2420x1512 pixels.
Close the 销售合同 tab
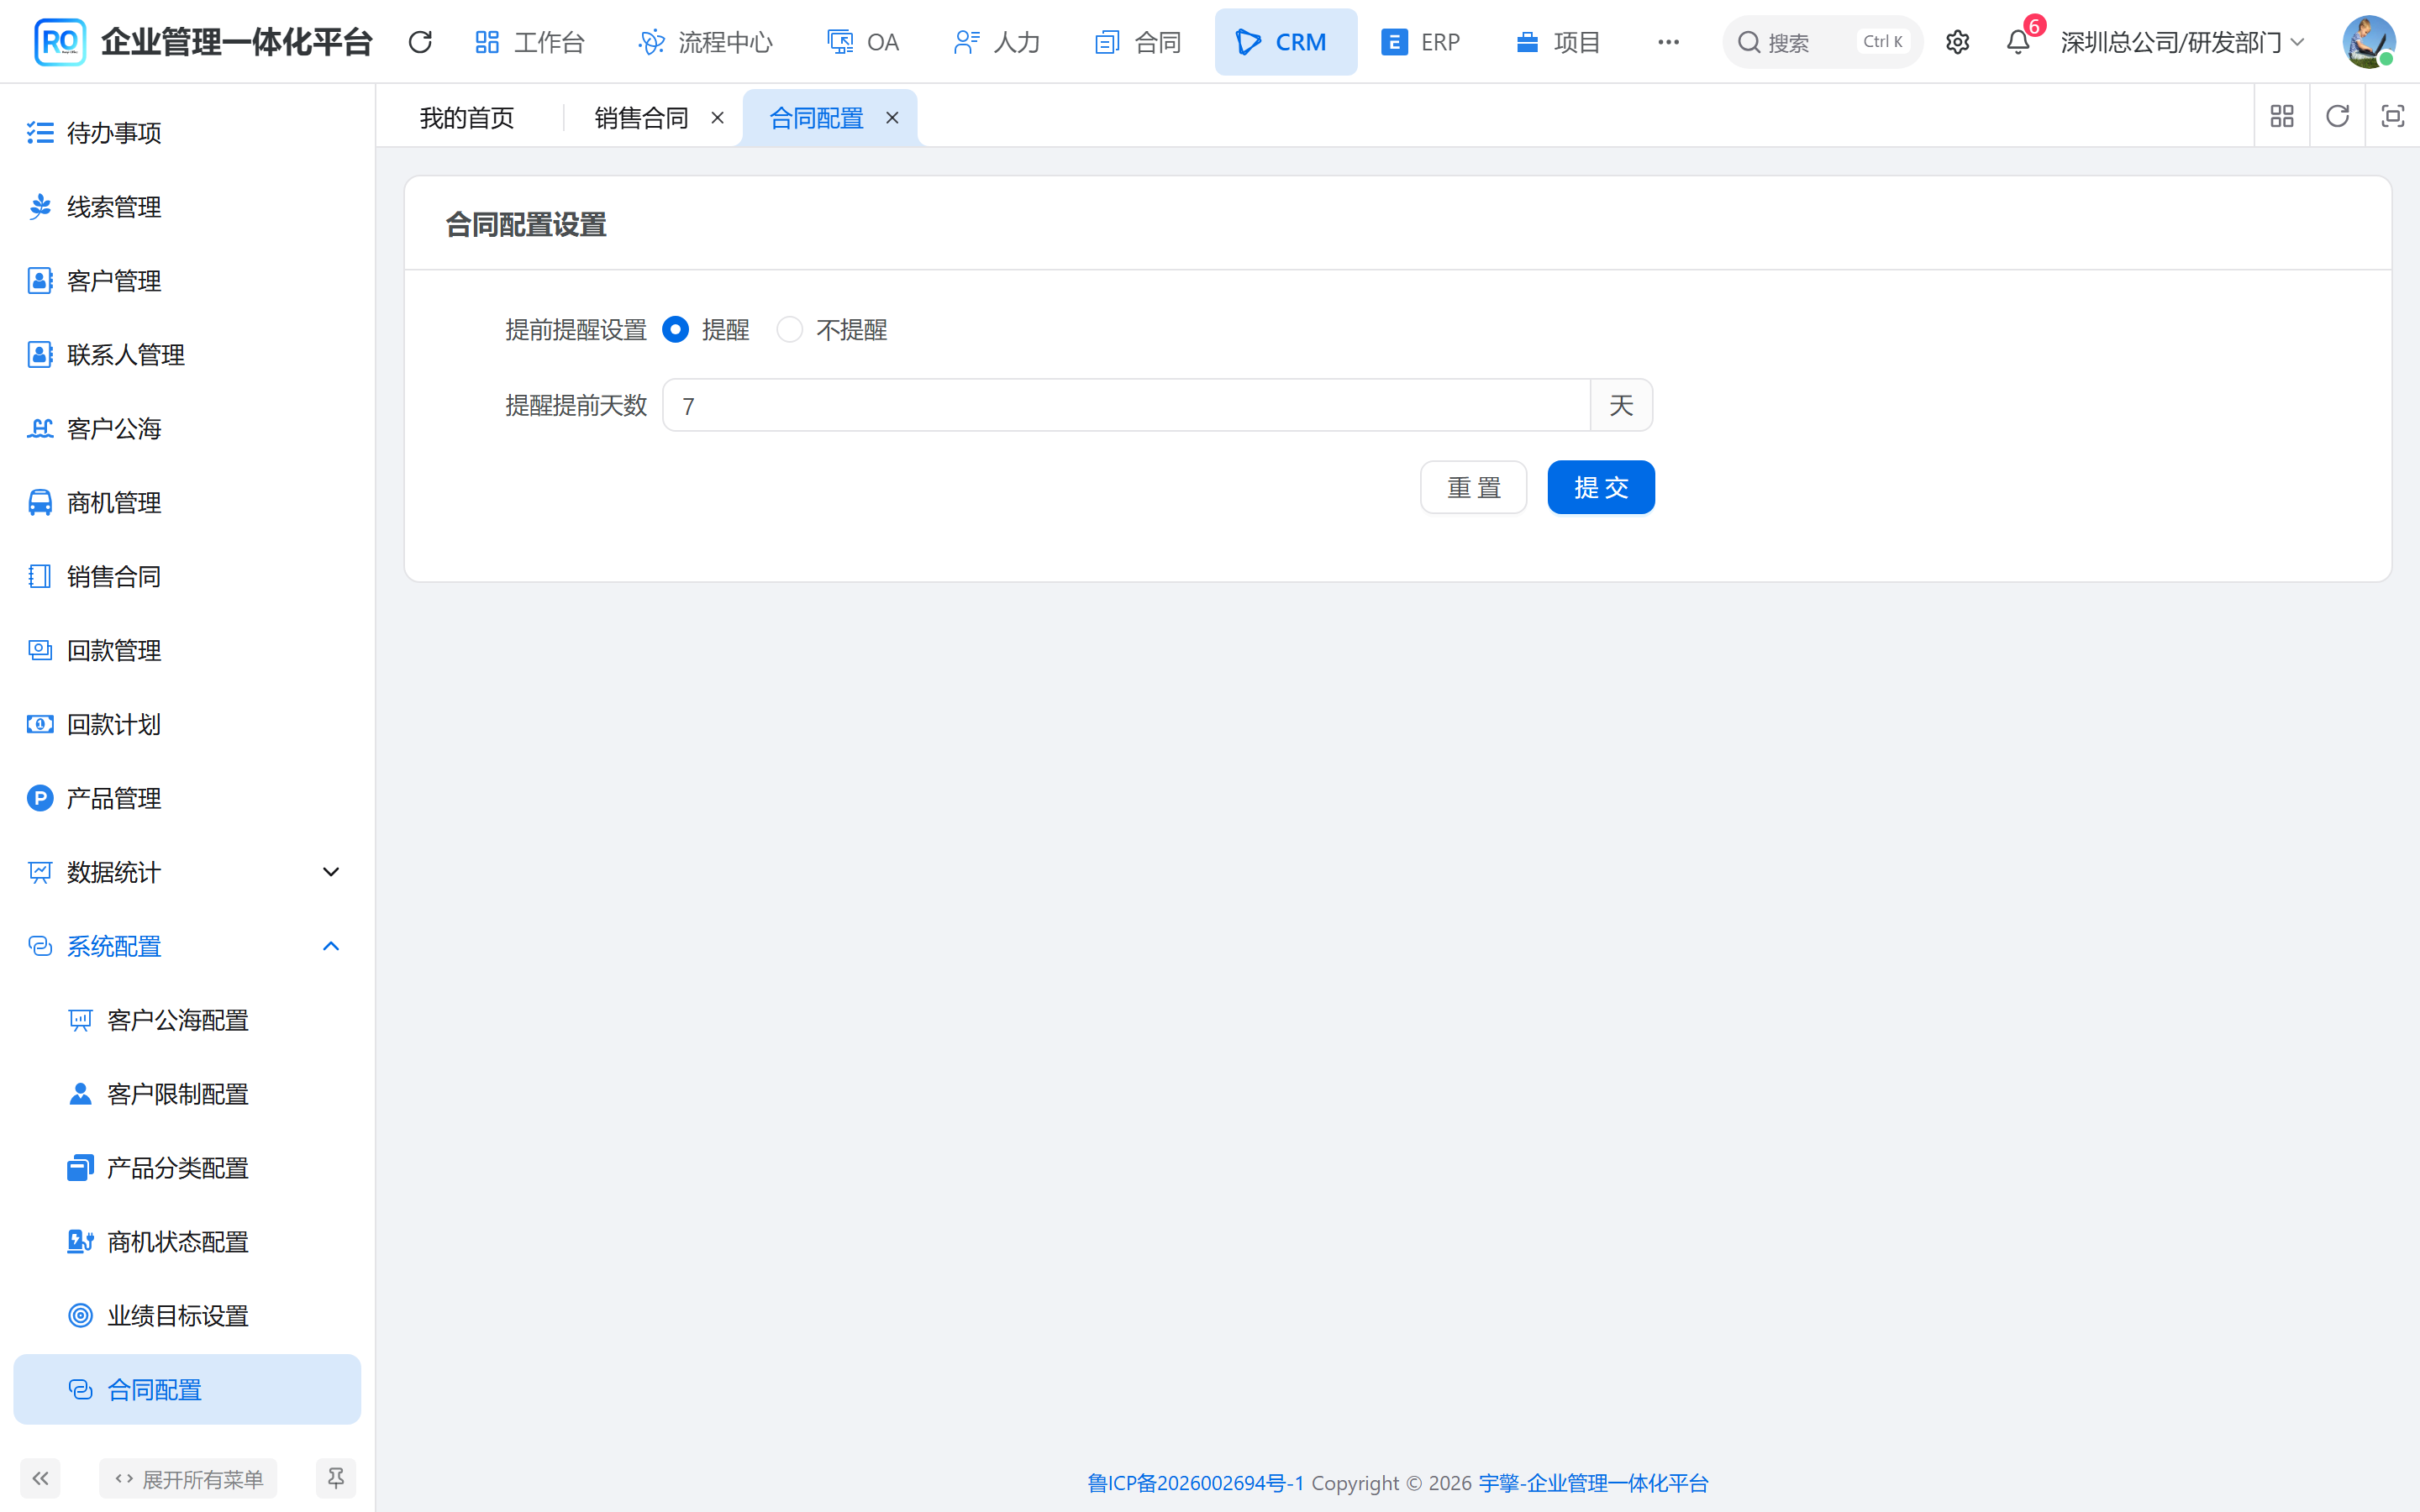[717, 118]
